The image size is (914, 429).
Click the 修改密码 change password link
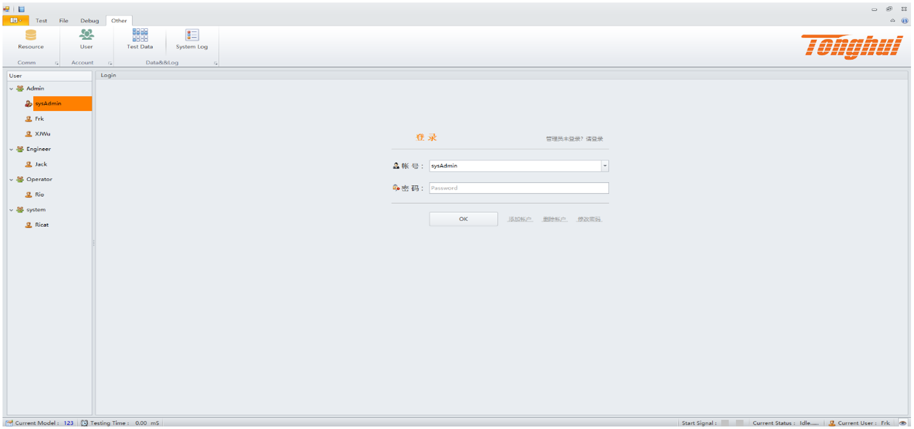(589, 220)
